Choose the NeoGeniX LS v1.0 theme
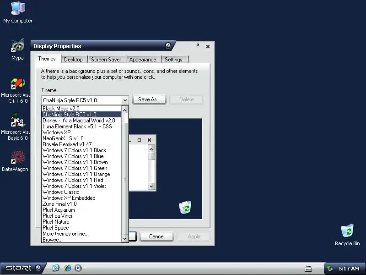The image size is (366, 275). [x=81, y=138]
